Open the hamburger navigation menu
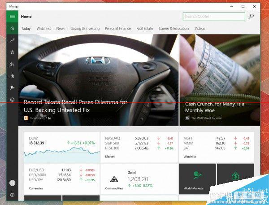This screenshot has height=205, width=269. pyautogui.click(x=13, y=16)
